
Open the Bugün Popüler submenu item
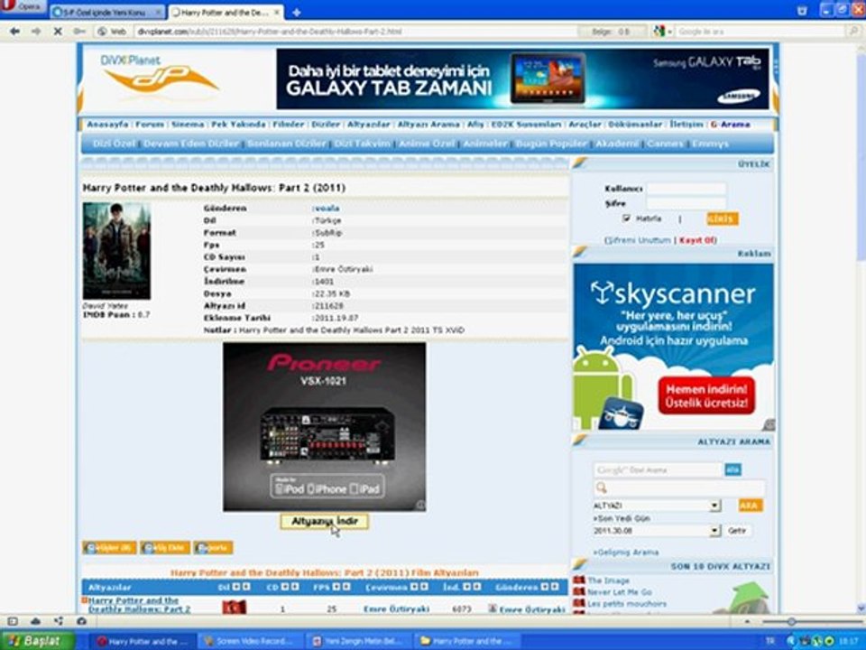pyautogui.click(x=550, y=144)
